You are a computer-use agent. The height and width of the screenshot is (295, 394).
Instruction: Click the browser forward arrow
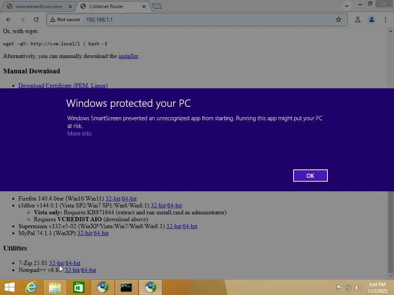tap(22, 20)
